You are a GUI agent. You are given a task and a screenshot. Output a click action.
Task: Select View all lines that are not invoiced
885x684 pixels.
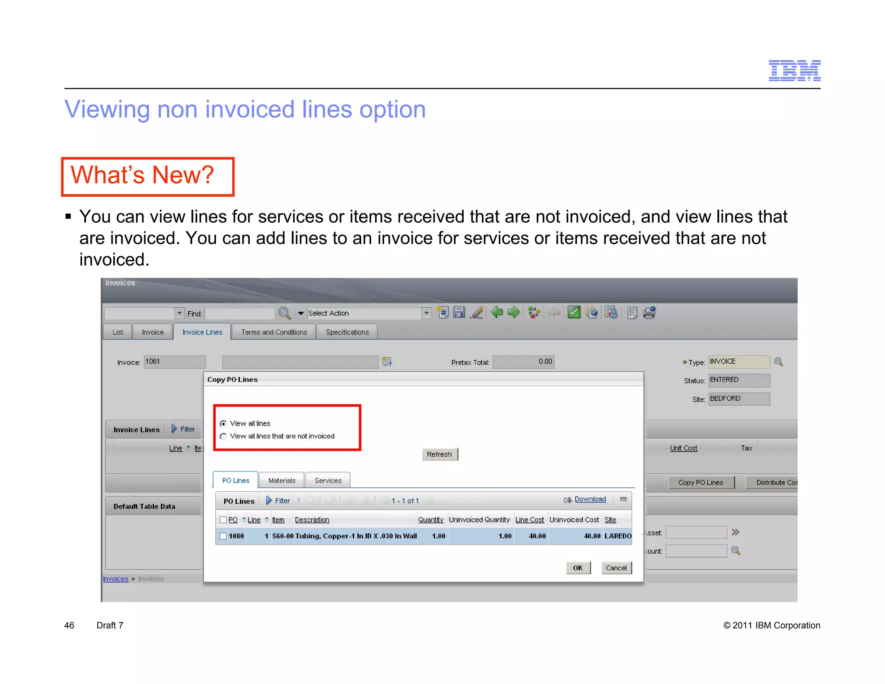pos(223,436)
